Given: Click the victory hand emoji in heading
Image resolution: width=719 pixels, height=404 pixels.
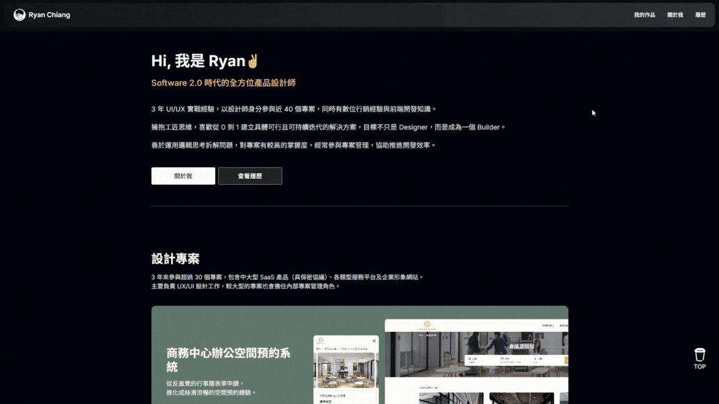Looking at the screenshot, I should (253, 61).
